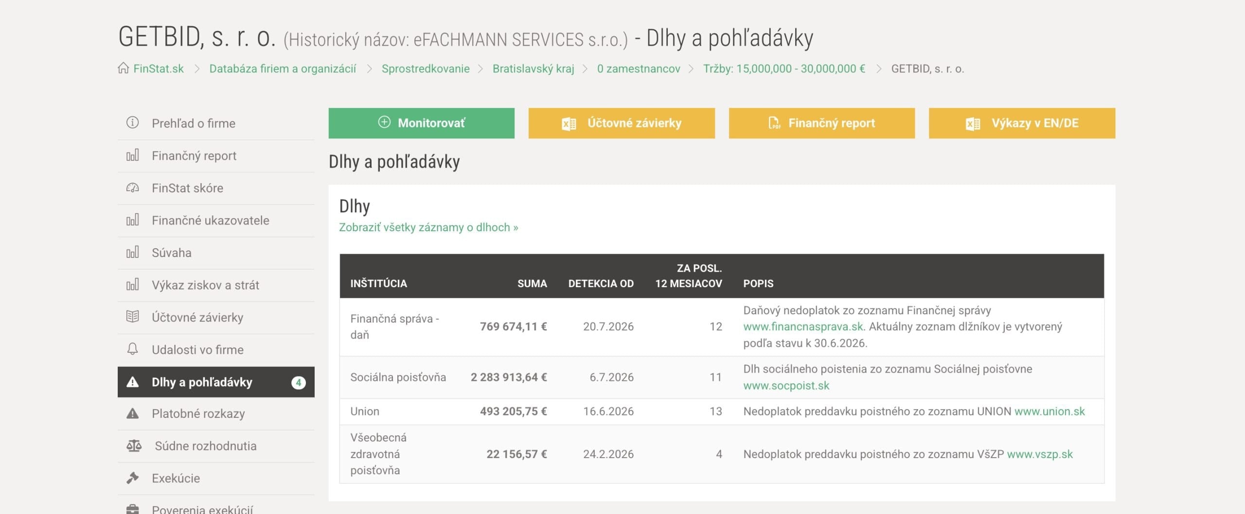
Task: Click the bar chart icon beside Finančný report in the sidebar
Action: (x=132, y=155)
